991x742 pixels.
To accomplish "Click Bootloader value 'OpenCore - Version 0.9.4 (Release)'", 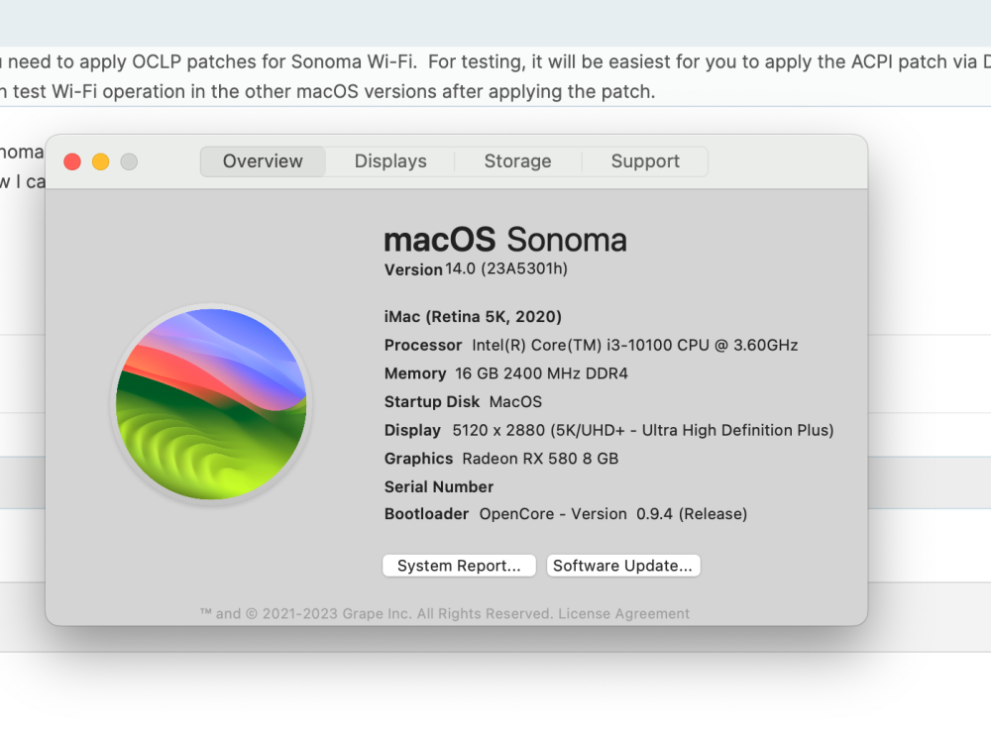I will [x=613, y=514].
